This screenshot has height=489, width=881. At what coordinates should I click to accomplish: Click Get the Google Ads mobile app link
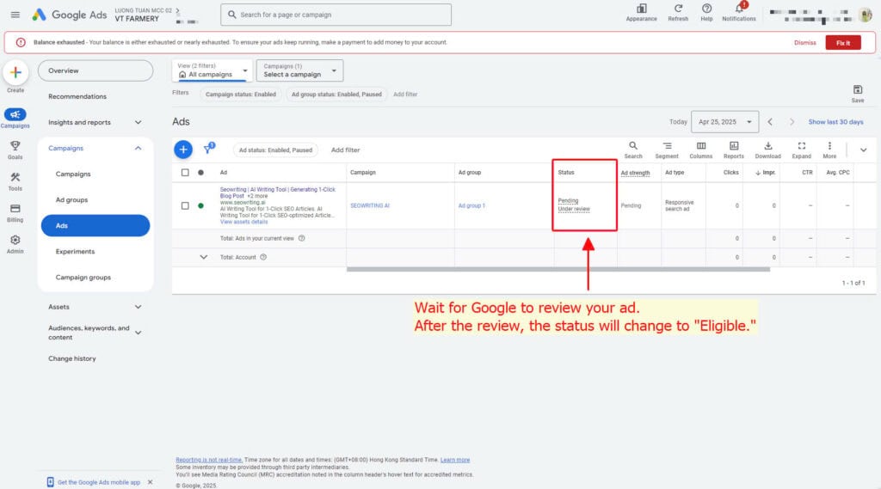pos(99,482)
